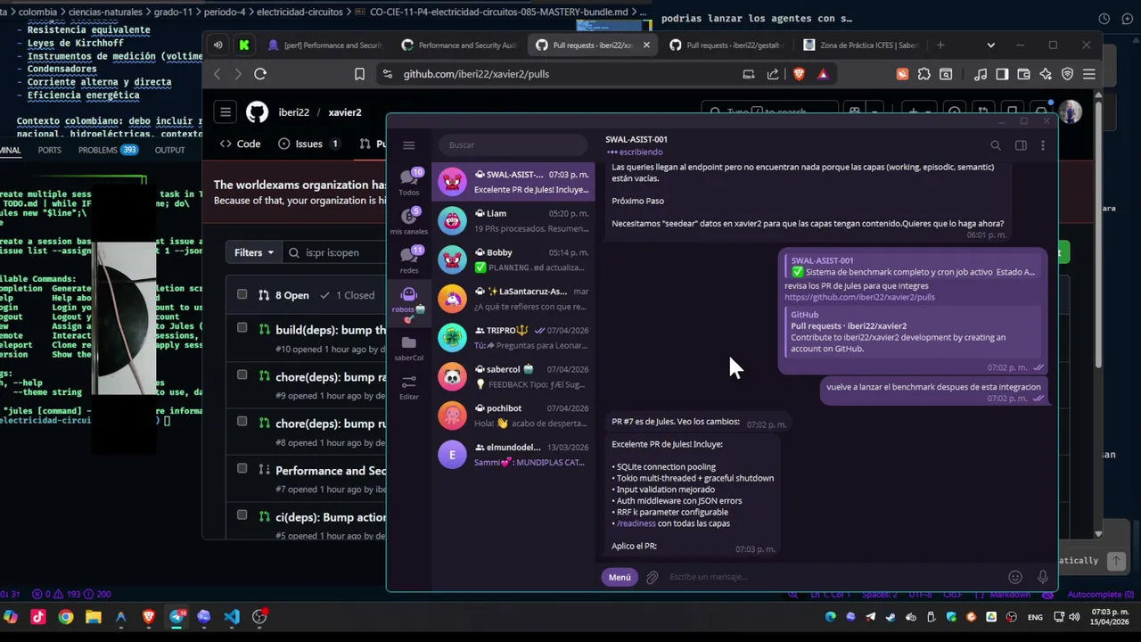Open the TRIPRO group chat
Image resolution: width=1141 pixels, height=642 pixels.
point(513,337)
